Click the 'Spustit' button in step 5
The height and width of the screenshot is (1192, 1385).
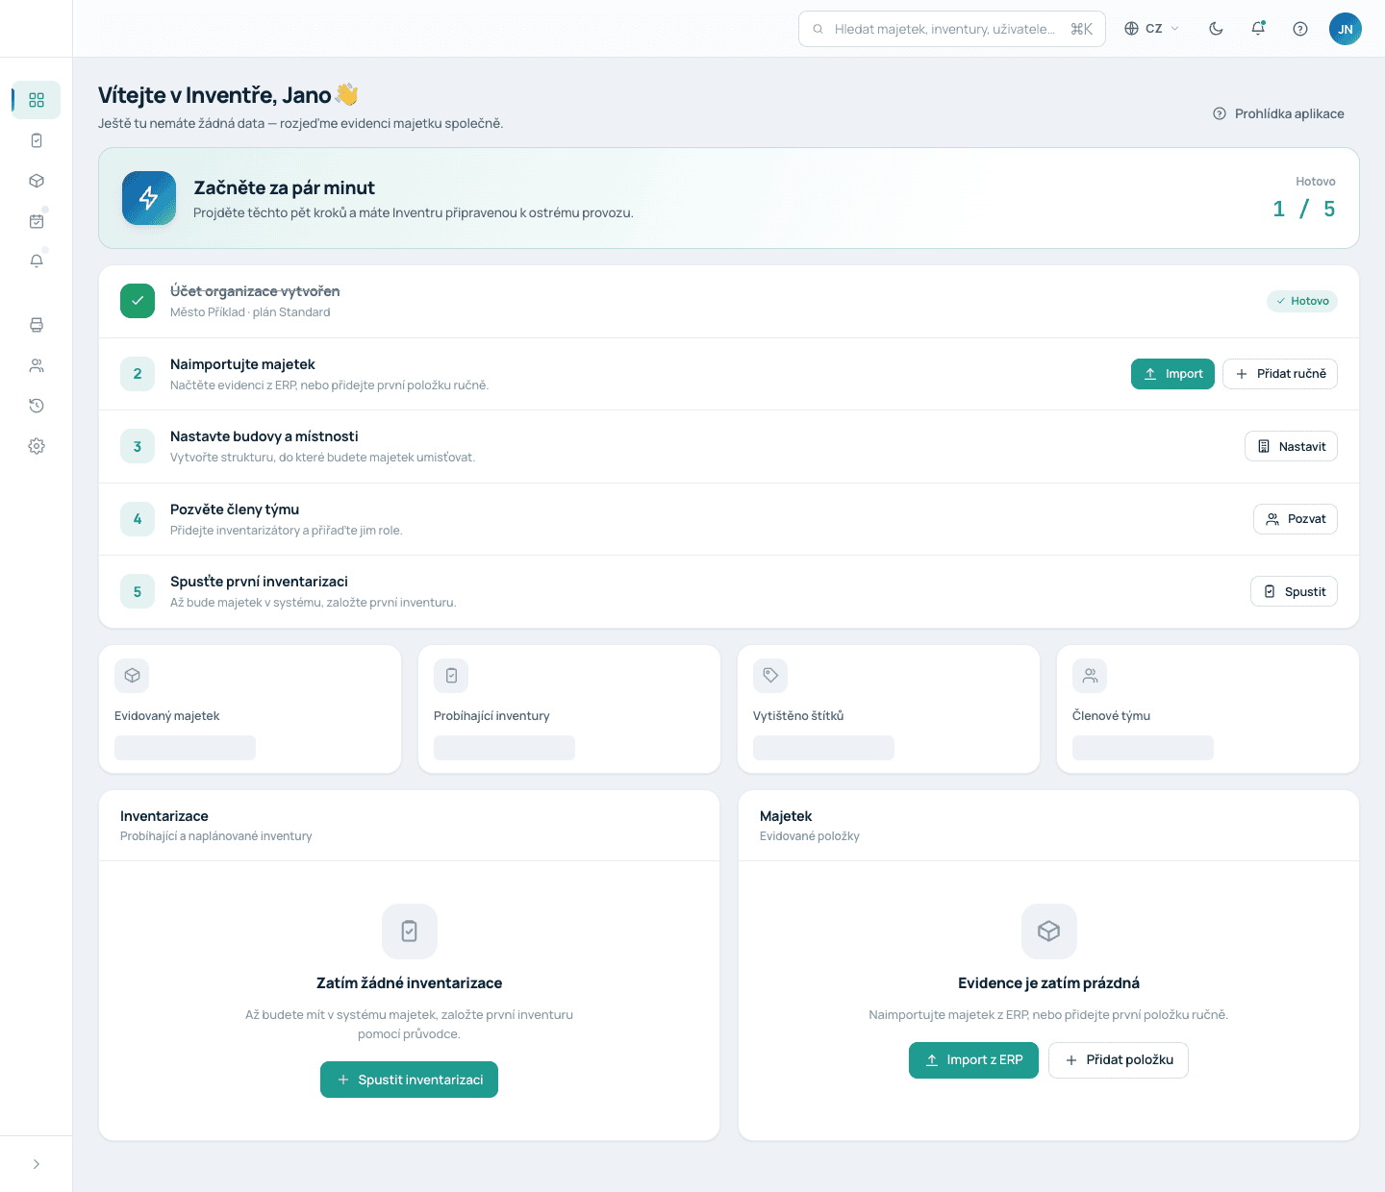1294,591
